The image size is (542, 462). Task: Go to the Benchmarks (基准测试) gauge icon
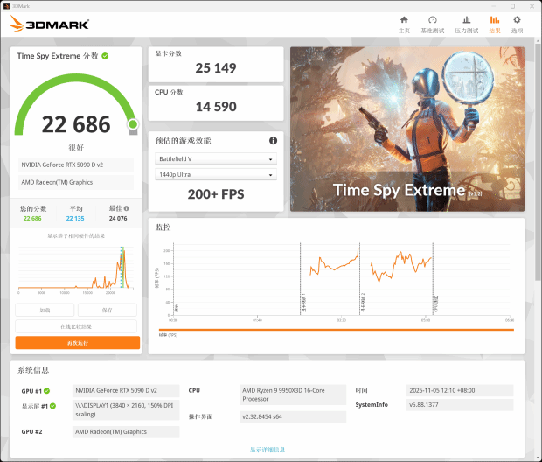coord(433,24)
